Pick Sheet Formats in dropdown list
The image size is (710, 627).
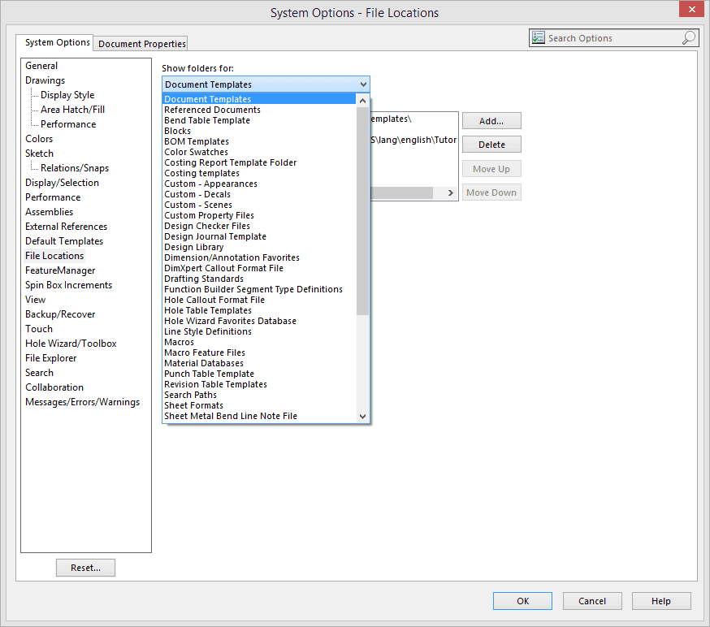pos(193,405)
